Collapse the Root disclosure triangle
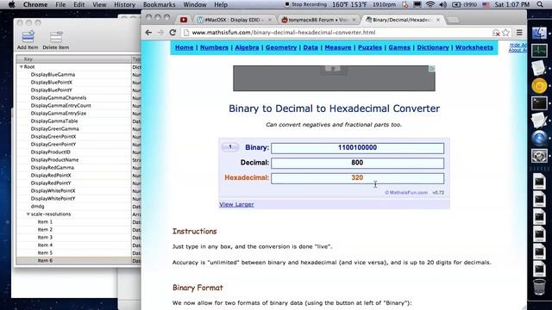 tap(21, 67)
